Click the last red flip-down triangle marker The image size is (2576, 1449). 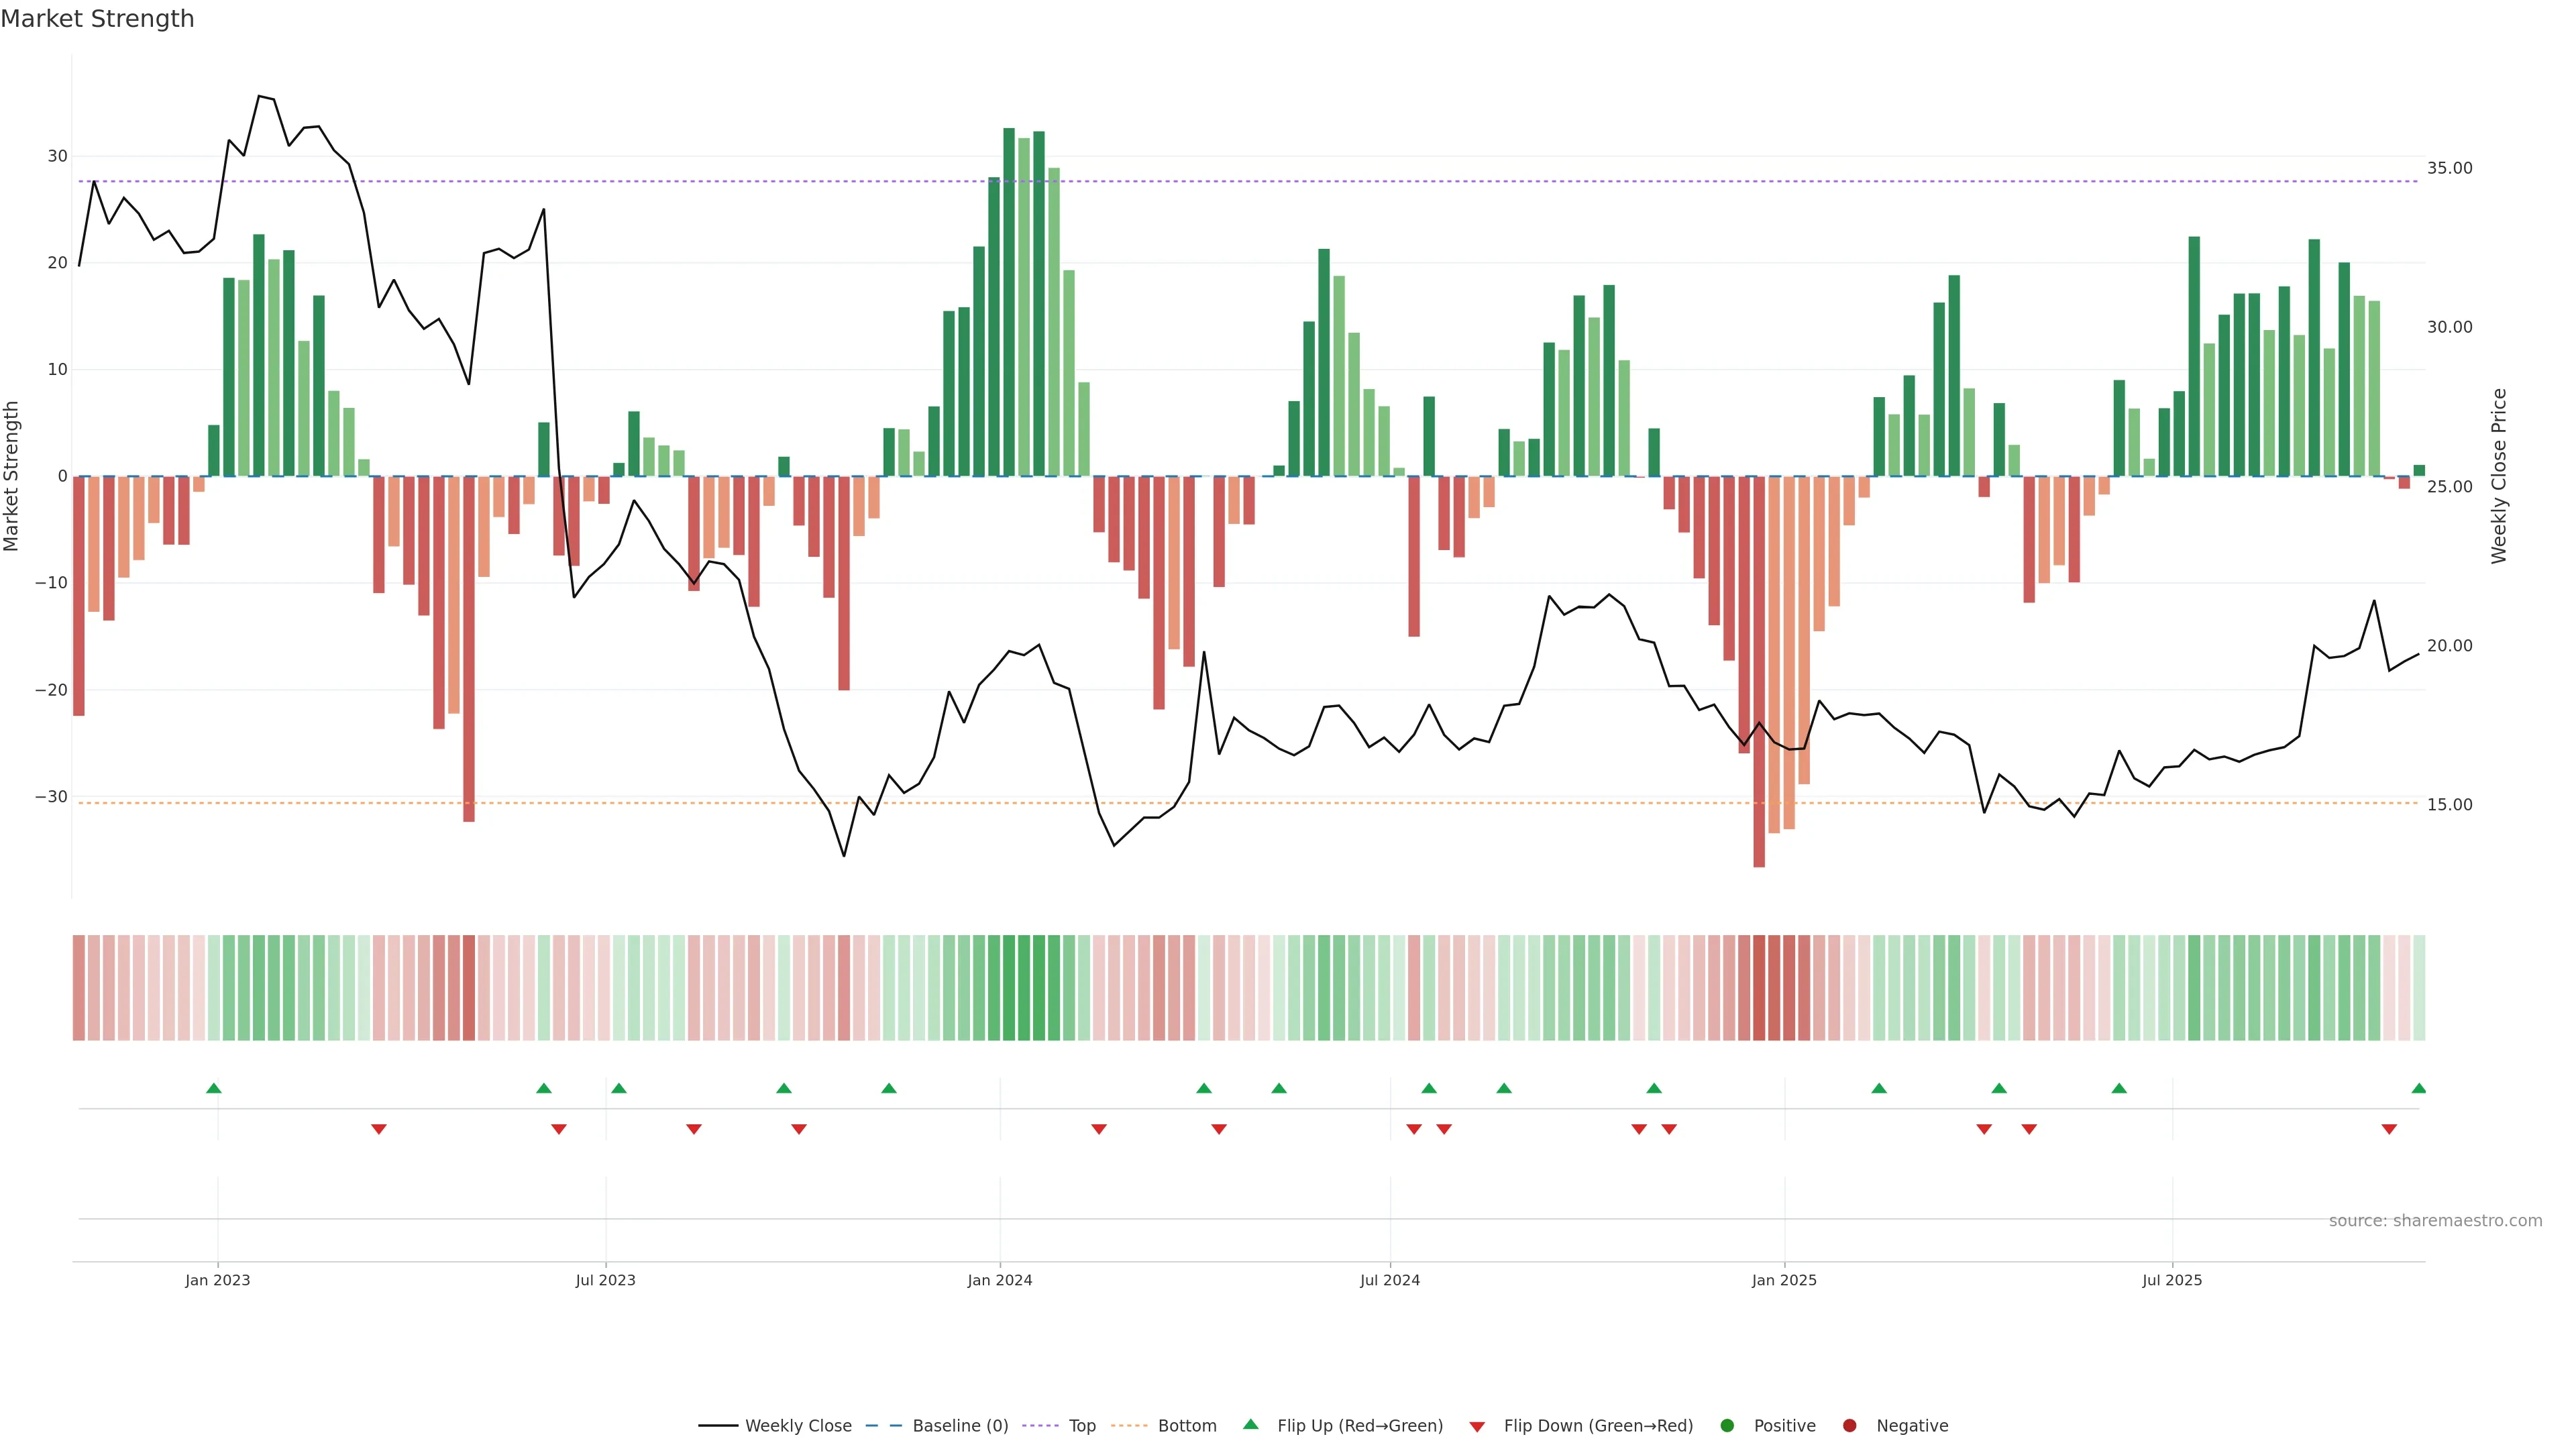[2389, 1129]
